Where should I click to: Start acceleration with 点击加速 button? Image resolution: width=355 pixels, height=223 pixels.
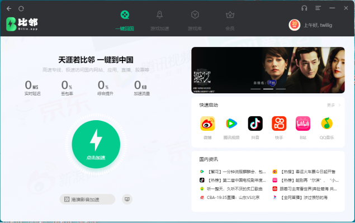[96, 144]
